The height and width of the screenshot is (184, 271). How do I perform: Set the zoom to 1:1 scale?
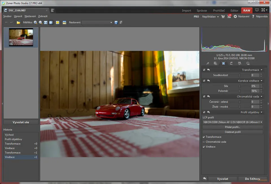46,22
